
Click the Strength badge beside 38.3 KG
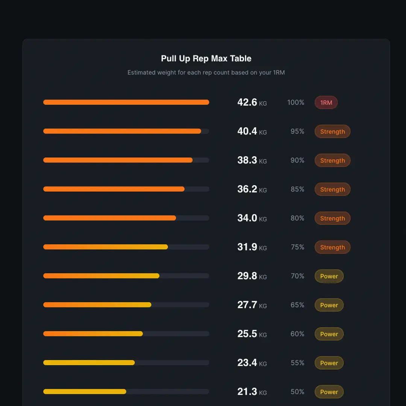pos(332,161)
